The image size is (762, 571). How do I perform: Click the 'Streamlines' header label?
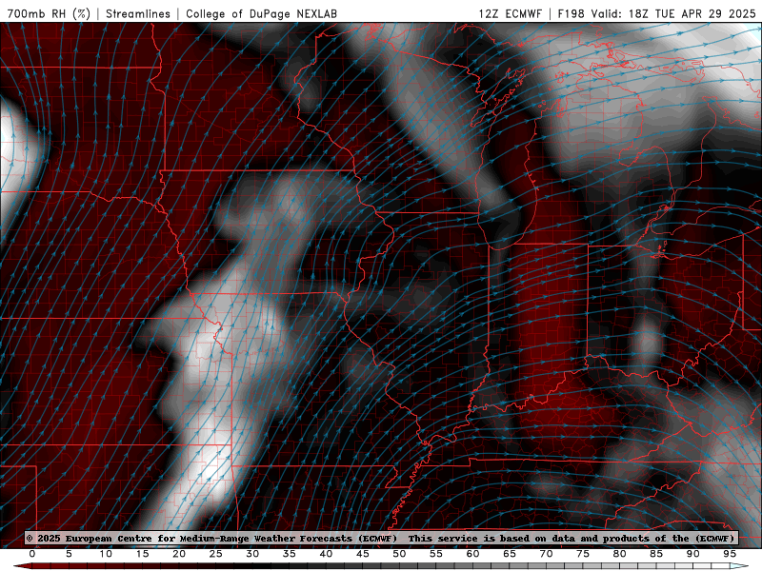138,13
